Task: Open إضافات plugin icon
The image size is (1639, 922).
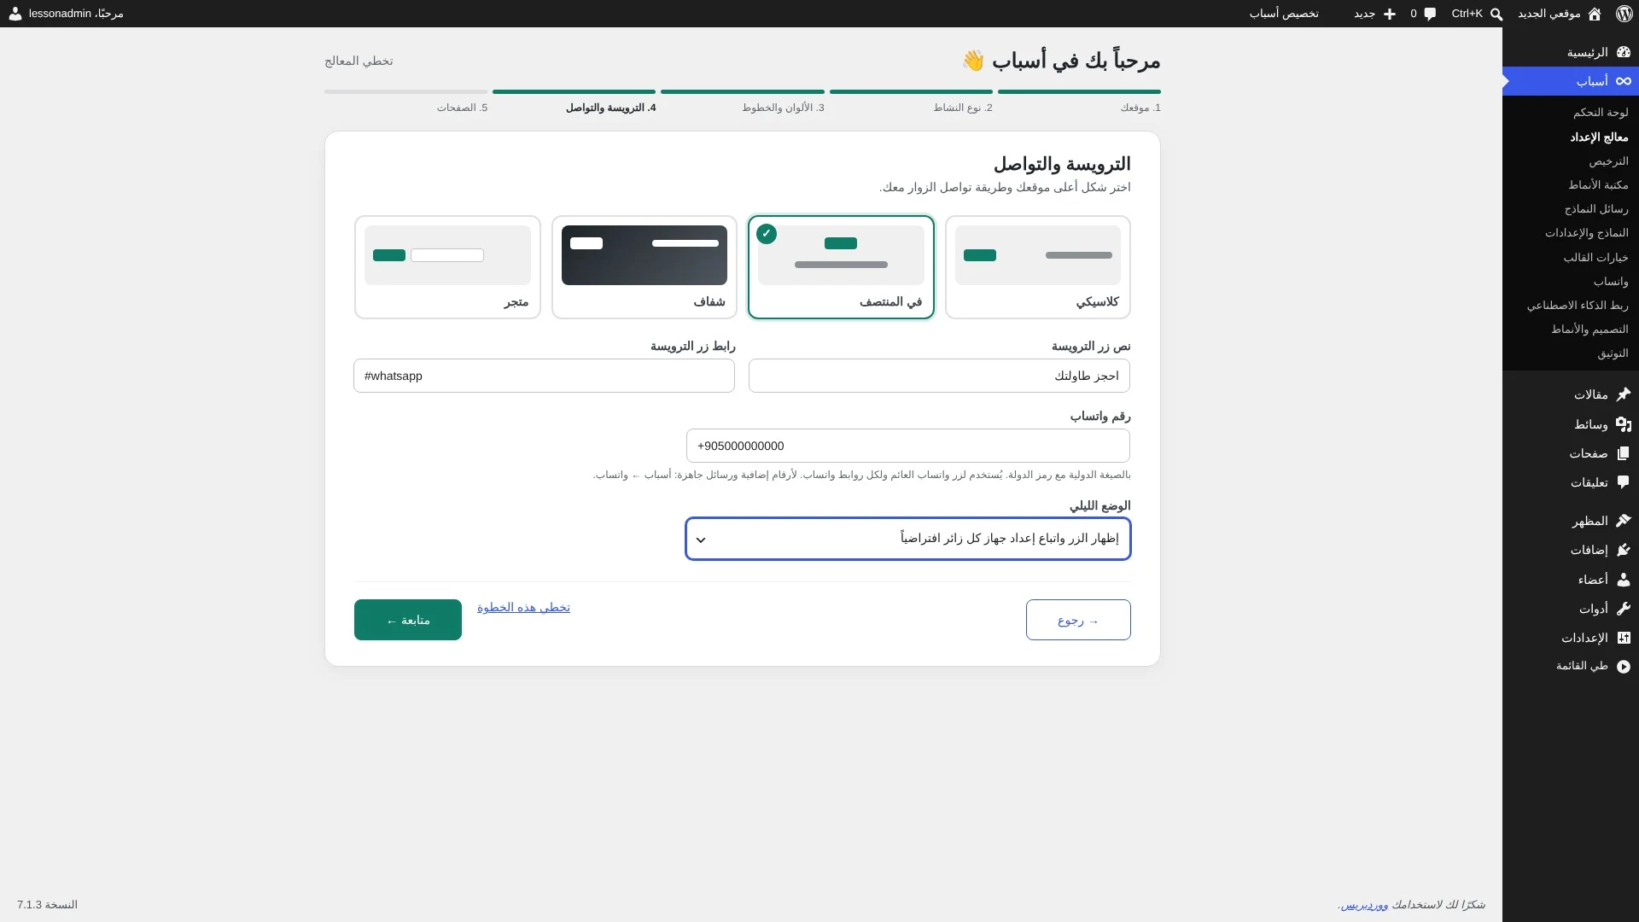Action: click(x=1624, y=550)
